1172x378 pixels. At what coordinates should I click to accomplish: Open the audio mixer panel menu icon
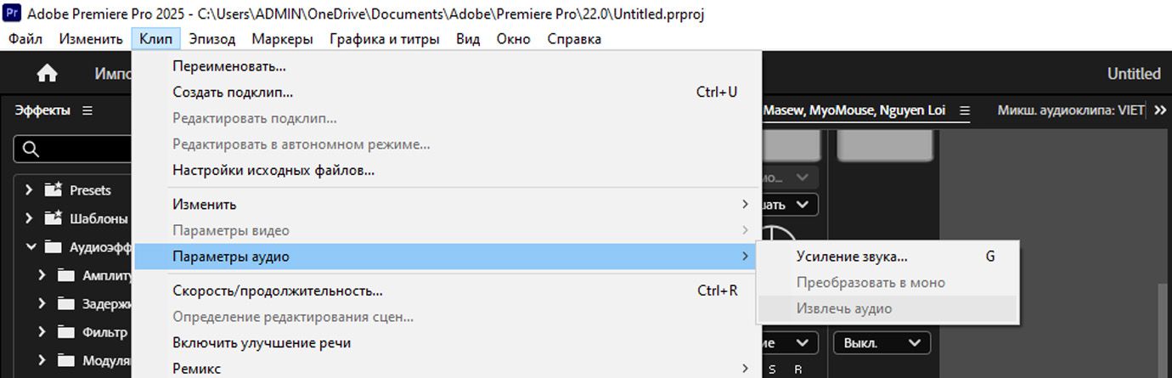pyautogui.click(x=964, y=110)
